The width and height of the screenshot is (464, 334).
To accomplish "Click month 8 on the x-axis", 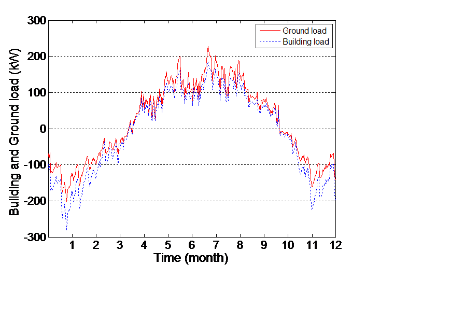I will click(x=240, y=245).
